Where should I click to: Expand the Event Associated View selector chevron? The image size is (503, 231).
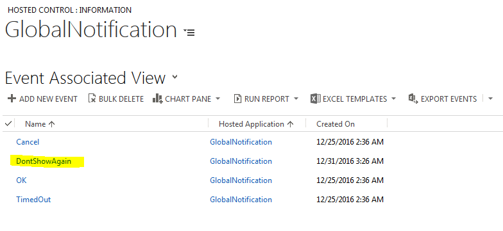tap(175, 77)
